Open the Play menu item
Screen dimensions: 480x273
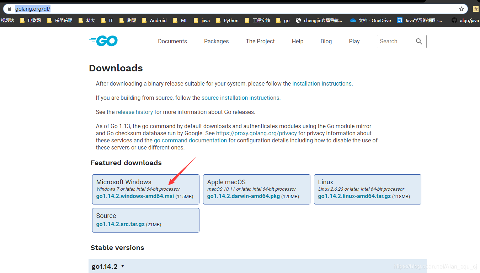(354, 42)
